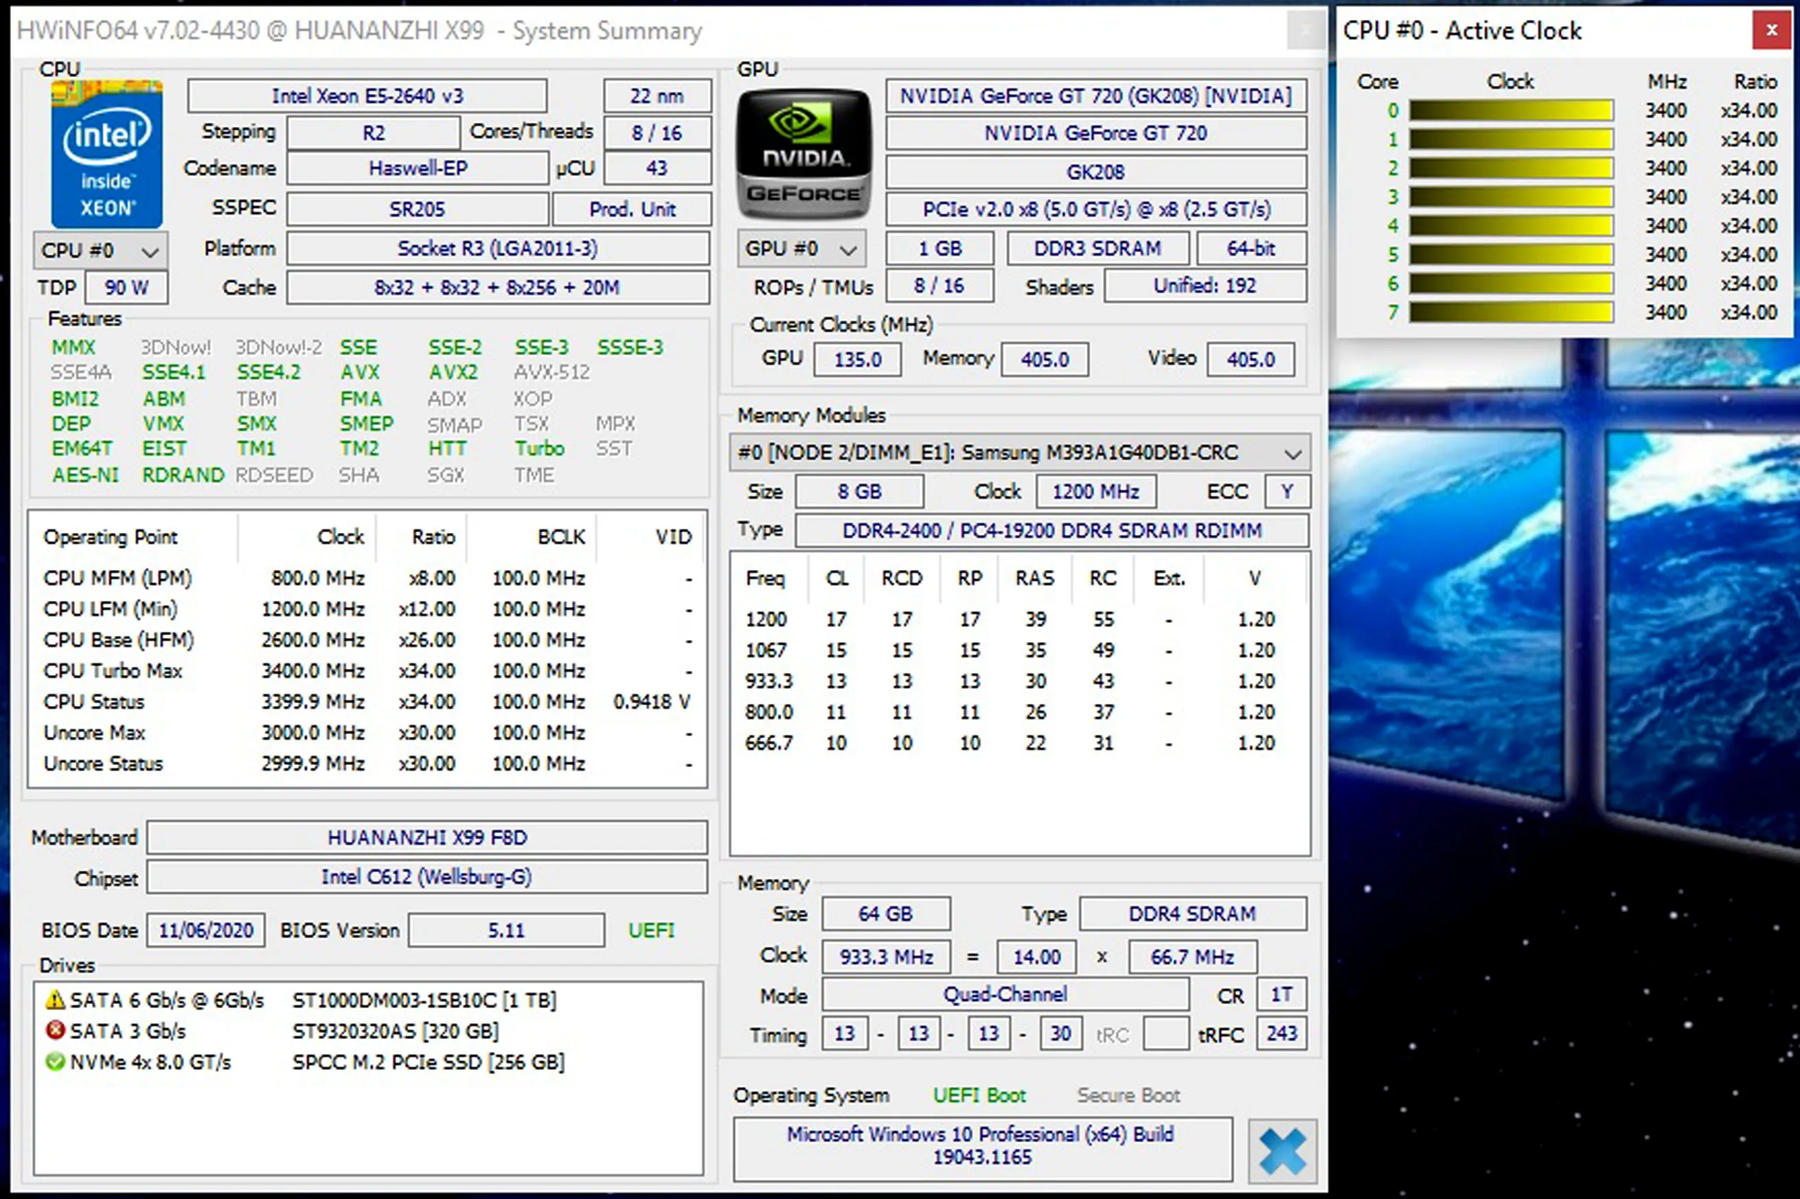
Task: Click the Intel Xeon inside logo
Action: coord(106,154)
